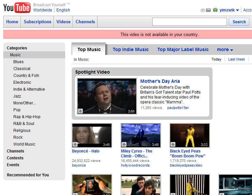Filter videos by Last Week
Viewport: 252px width, 195px height.
(x=236, y=59)
